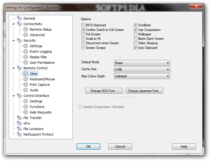The image size is (210, 161).
Task: Select Settings under Control Interface
Action: coord(36,101)
